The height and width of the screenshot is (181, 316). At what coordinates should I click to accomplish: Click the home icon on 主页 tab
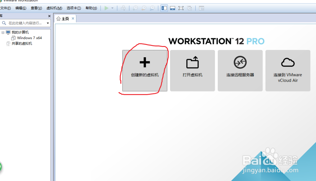coord(58,19)
